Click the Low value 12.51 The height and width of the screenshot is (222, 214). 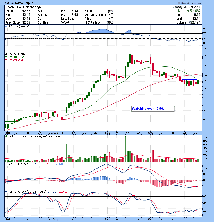pyautogui.click(x=26, y=18)
